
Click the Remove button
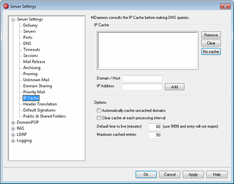(211, 35)
